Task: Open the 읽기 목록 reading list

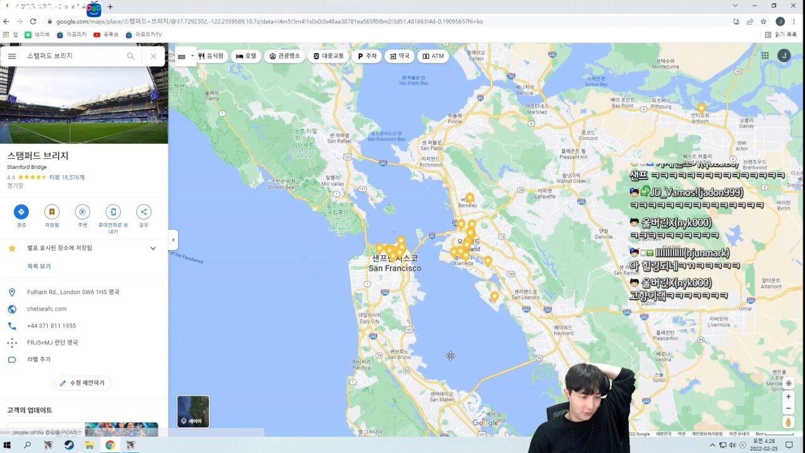Action: [780, 35]
